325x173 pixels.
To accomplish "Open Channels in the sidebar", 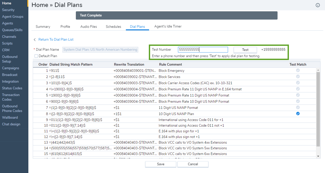I will [9, 37].
